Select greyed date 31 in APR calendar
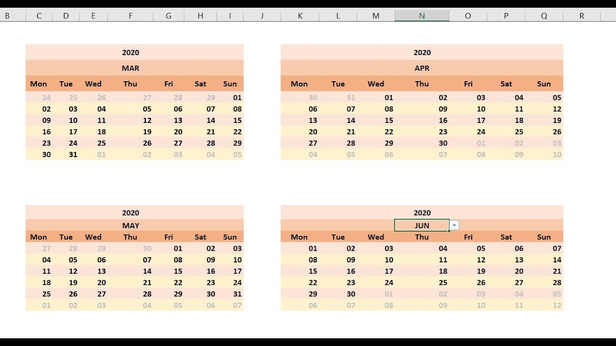 pos(351,98)
